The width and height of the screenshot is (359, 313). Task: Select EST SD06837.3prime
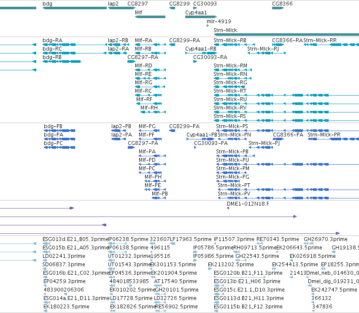tap(64, 264)
